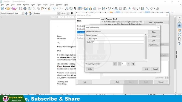182x102 pixels.
Task: Open the Format menu
Action: (x=26, y=5)
